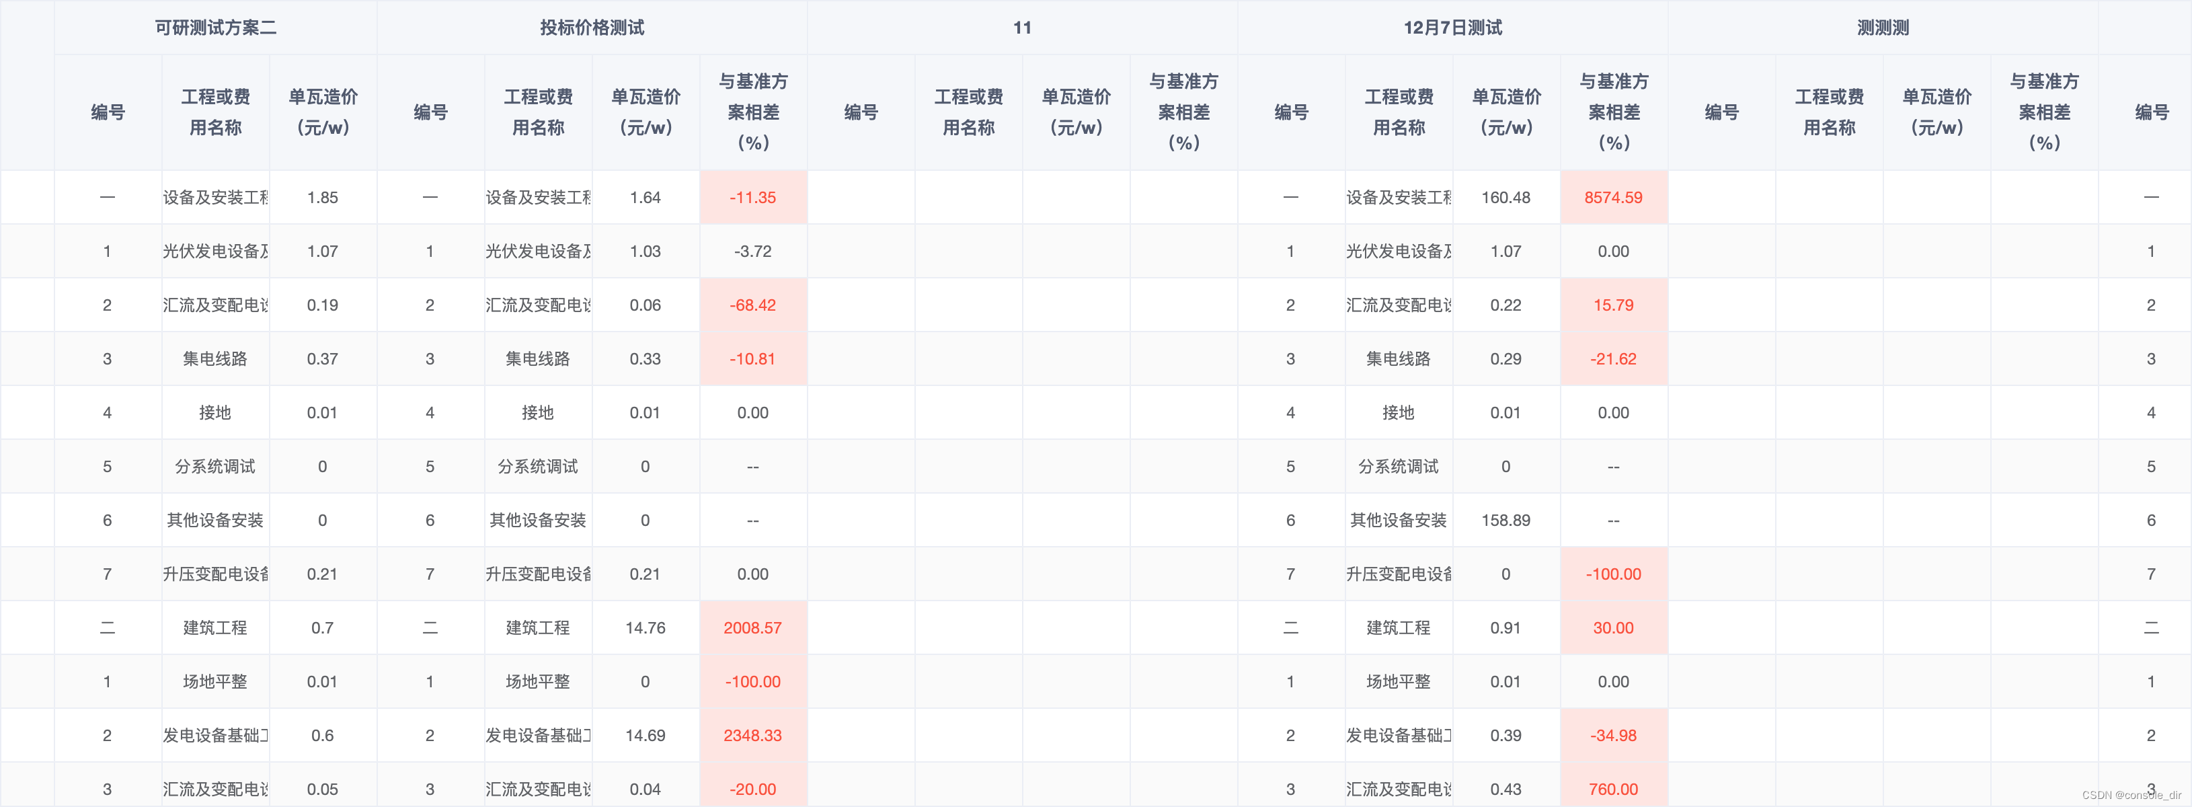Click the 14.76 建筑工程 cost cell
The height and width of the screenshot is (807, 2192).
pos(645,628)
